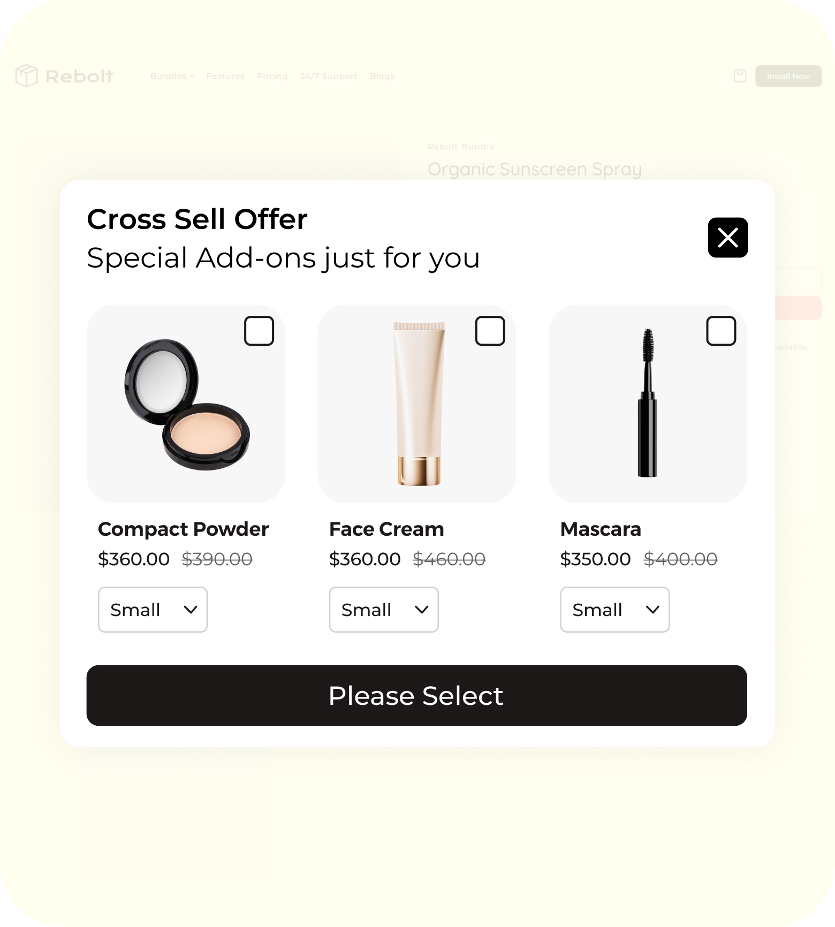Open Compact Powder size dropdown
This screenshot has height=927, width=835.
(x=153, y=610)
